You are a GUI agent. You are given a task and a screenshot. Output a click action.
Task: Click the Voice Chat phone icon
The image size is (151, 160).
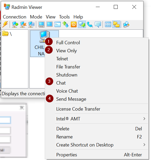coord(90,25)
